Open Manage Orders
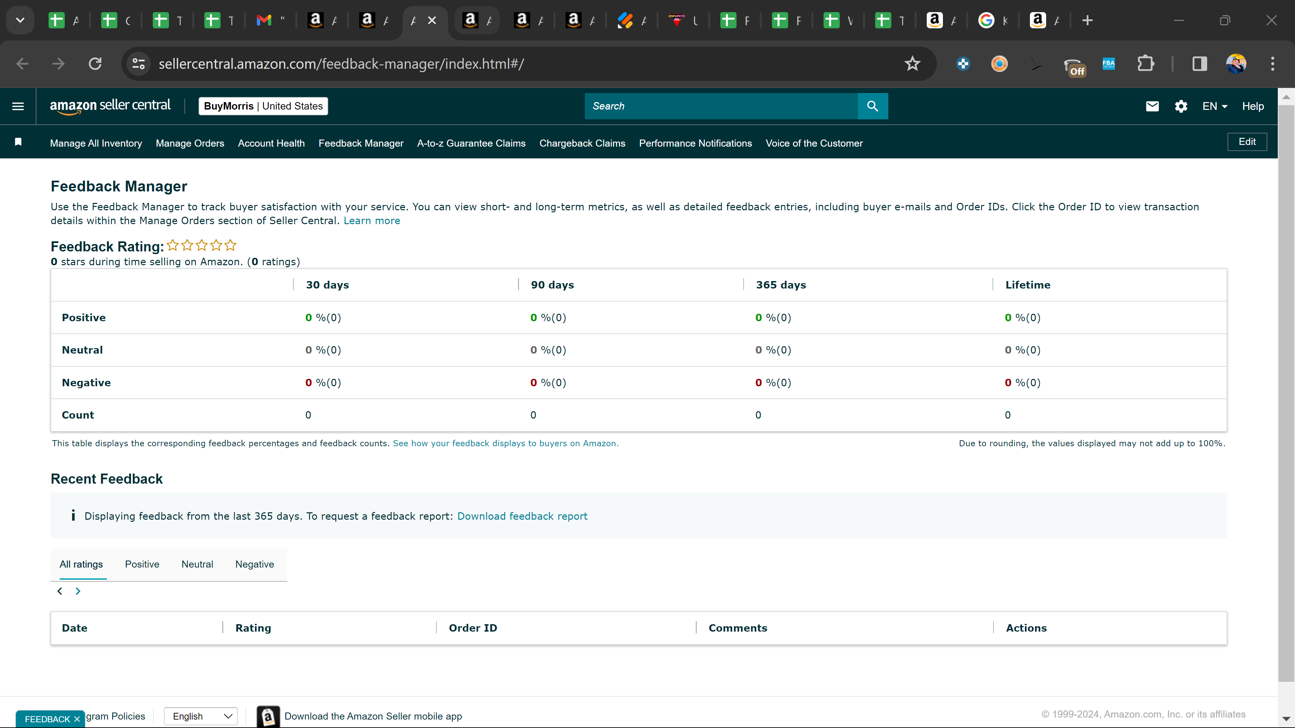 click(x=190, y=143)
